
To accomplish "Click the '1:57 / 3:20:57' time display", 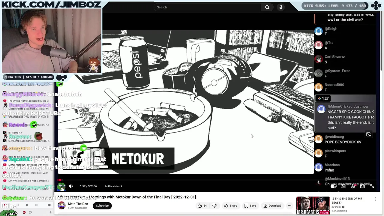I will [x=88, y=186].
